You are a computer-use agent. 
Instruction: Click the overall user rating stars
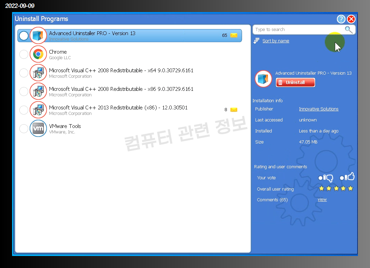pyautogui.click(x=336, y=189)
